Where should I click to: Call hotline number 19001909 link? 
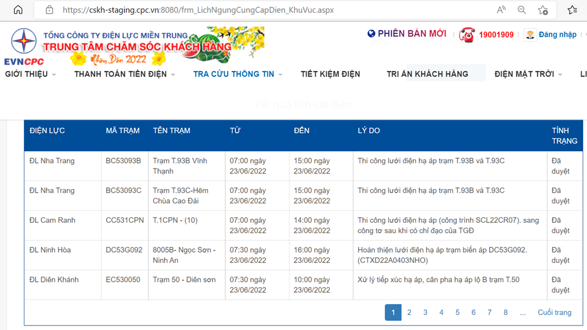coord(496,34)
